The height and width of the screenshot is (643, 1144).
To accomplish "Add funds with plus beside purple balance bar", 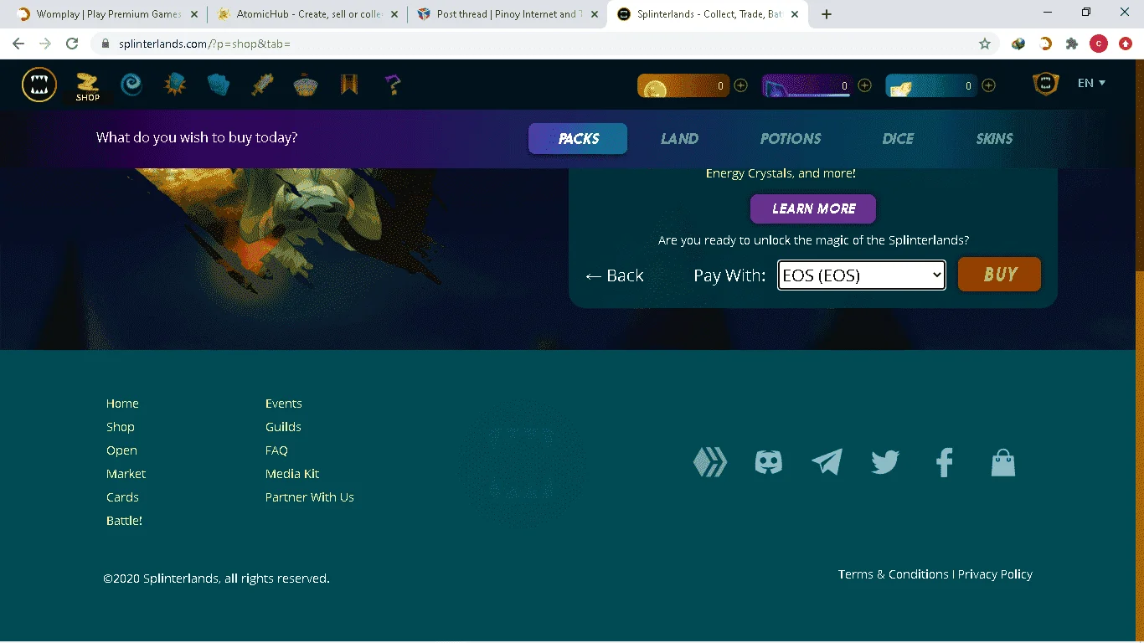I will coord(865,85).
